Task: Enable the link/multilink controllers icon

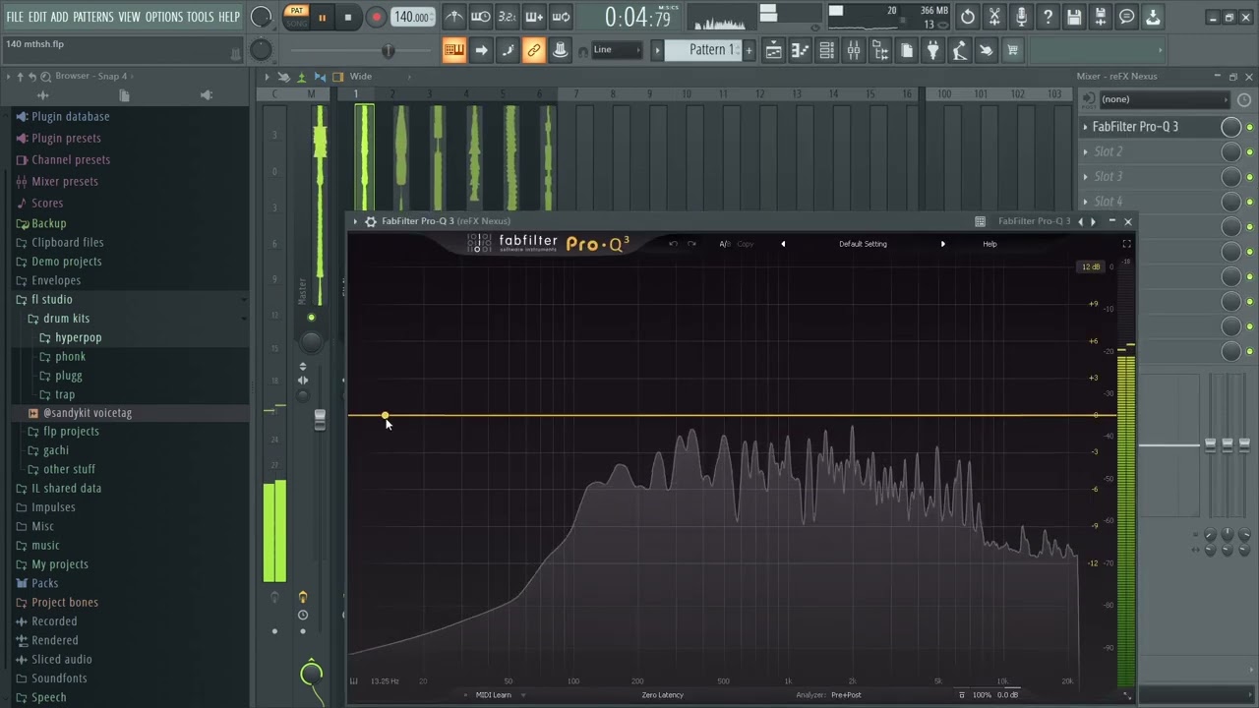Action: pos(533,50)
